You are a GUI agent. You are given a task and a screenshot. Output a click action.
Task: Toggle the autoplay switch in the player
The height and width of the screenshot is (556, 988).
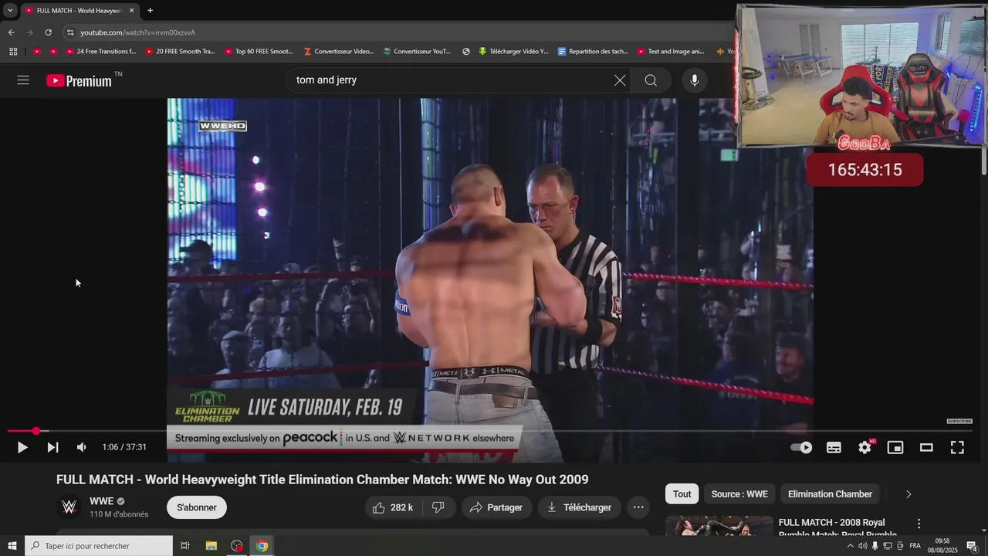point(801,447)
